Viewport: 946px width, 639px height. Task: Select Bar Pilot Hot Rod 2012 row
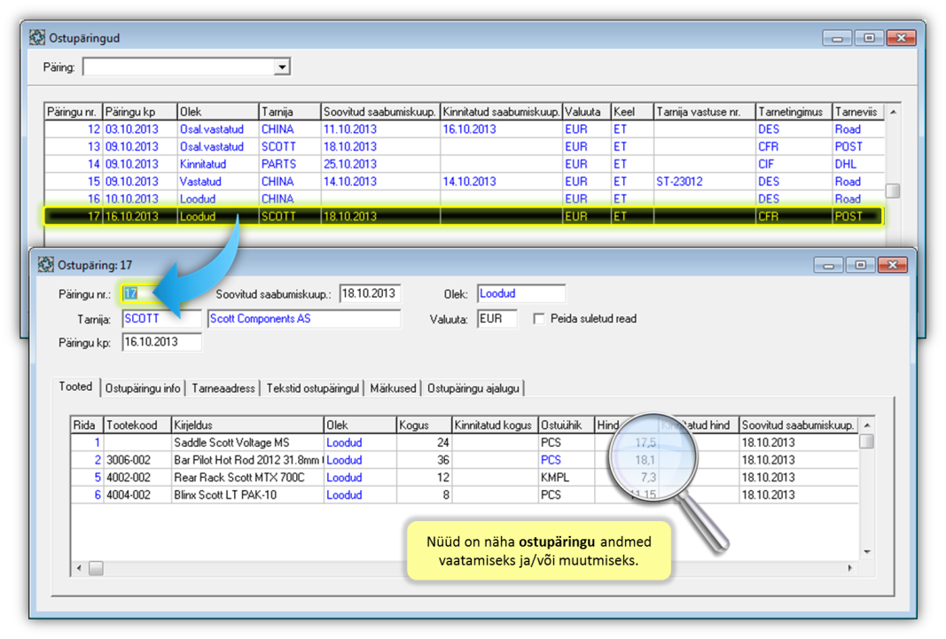click(x=464, y=460)
